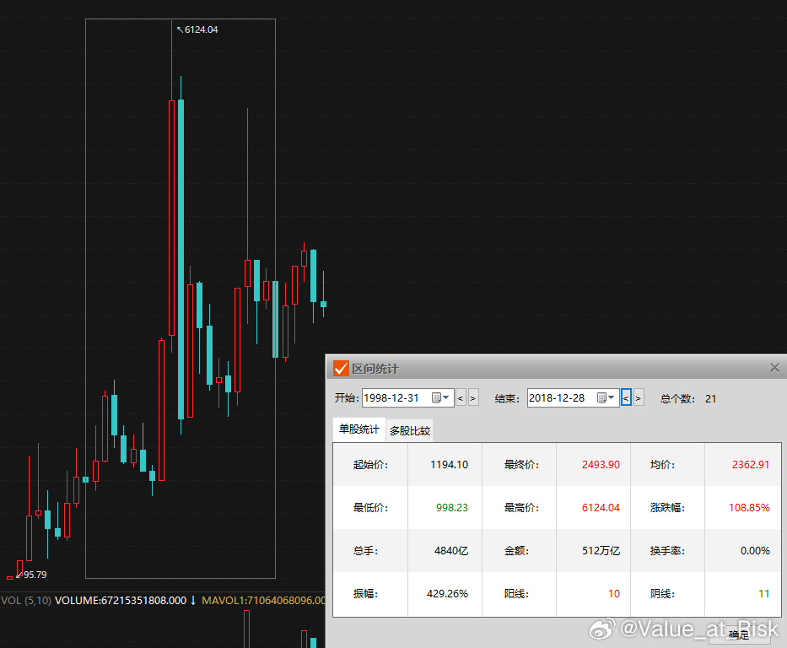
Task: Click the 总手 value 4840亿
Action: pos(451,551)
